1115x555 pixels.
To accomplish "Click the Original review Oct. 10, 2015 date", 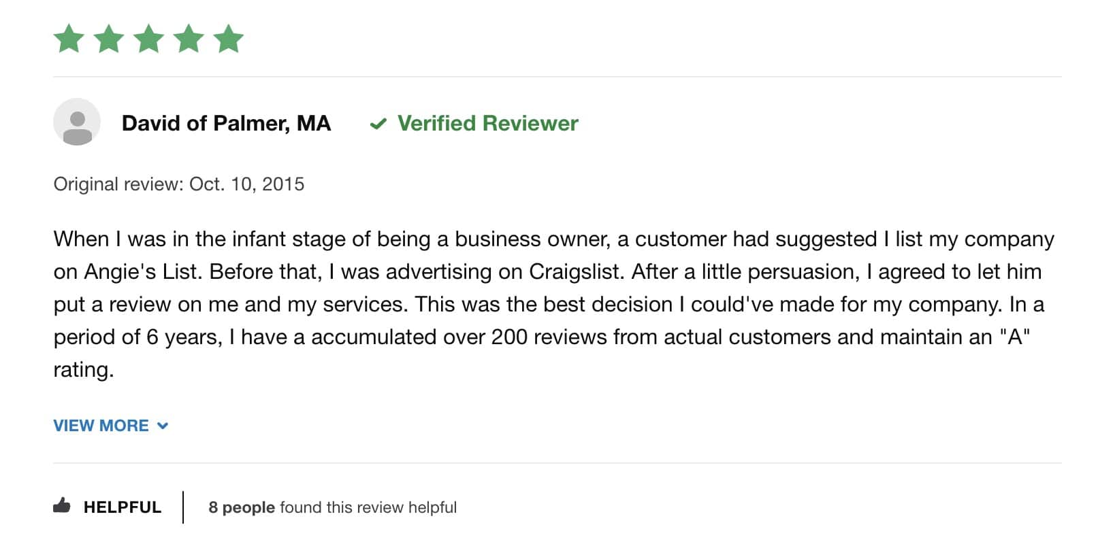I will (x=178, y=184).
